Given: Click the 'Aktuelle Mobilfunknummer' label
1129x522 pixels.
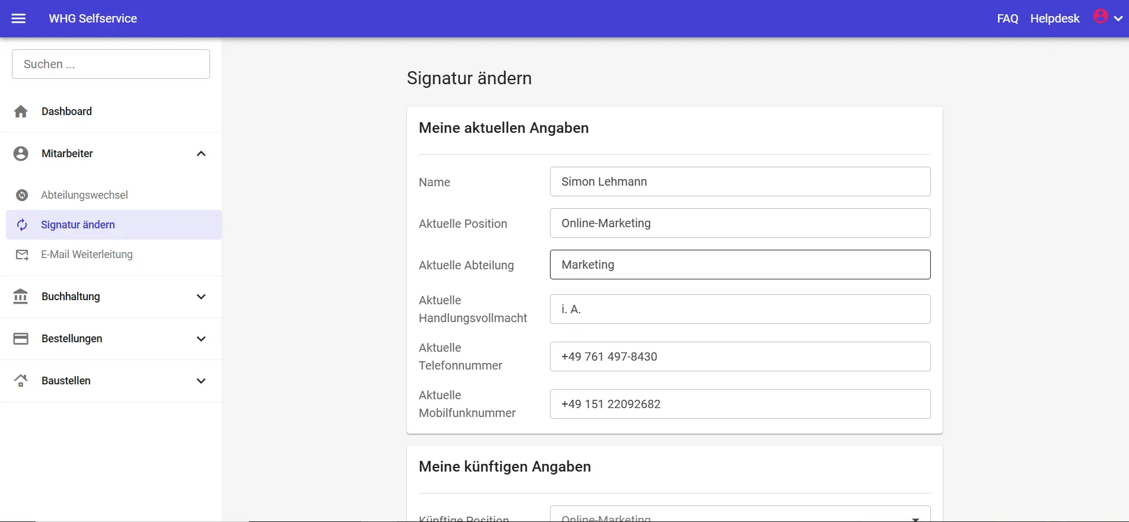Looking at the screenshot, I should point(467,404).
